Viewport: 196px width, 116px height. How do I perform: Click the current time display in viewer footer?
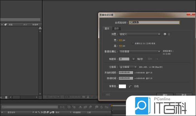75,97
